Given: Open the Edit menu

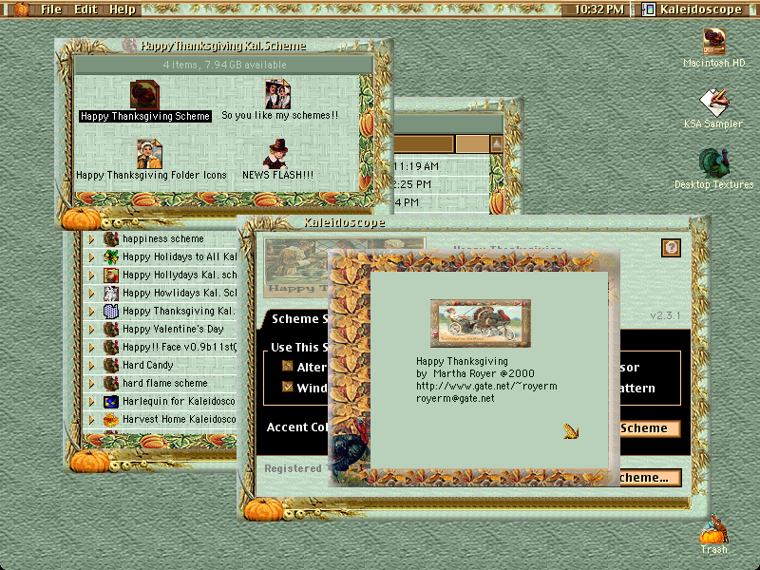Looking at the screenshot, I should coord(85,9).
